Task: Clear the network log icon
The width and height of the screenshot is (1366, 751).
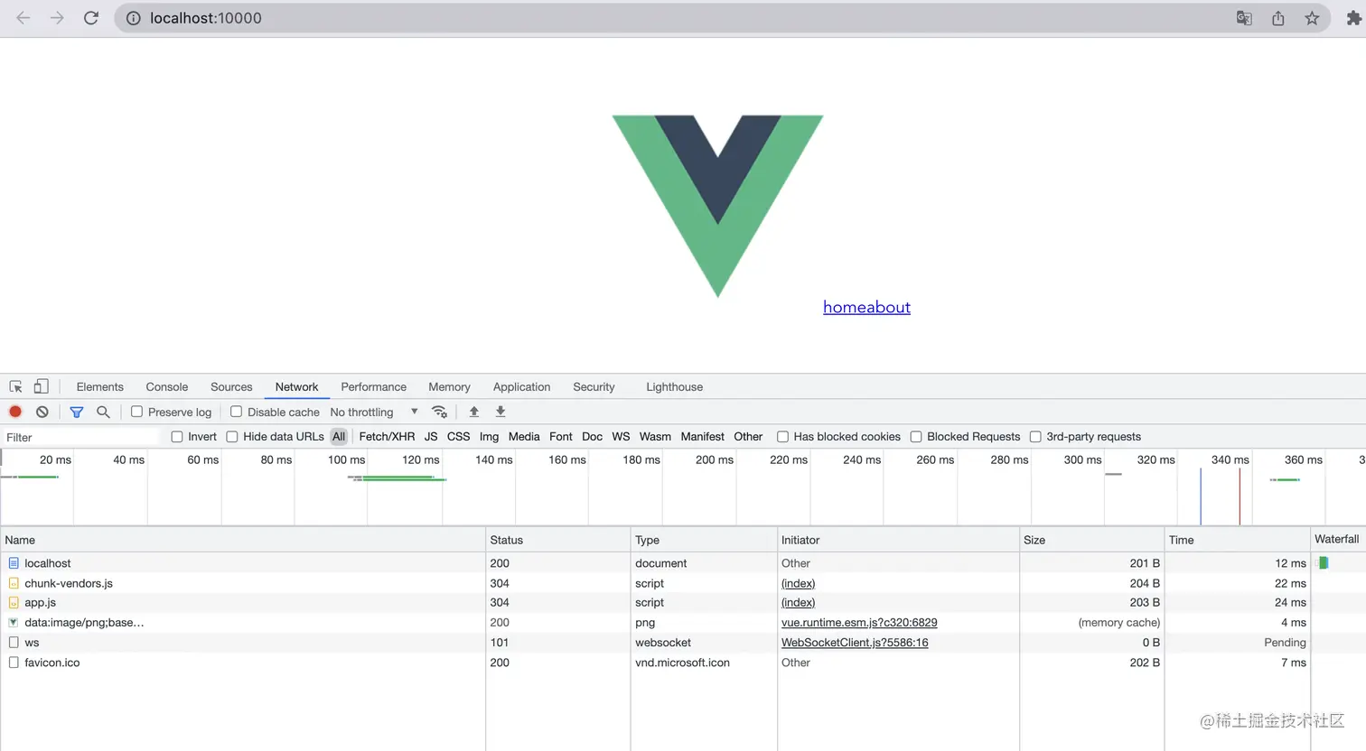Action: [42, 412]
